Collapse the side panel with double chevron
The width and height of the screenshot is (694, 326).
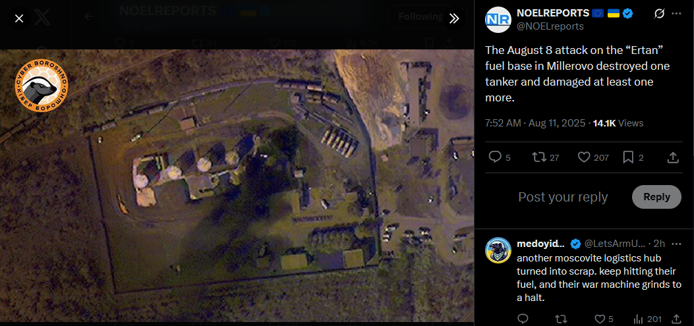[454, 18]
